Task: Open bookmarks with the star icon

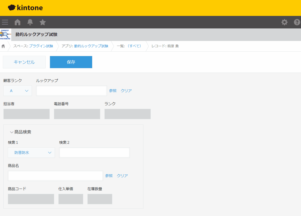Action: coord(43,22)
